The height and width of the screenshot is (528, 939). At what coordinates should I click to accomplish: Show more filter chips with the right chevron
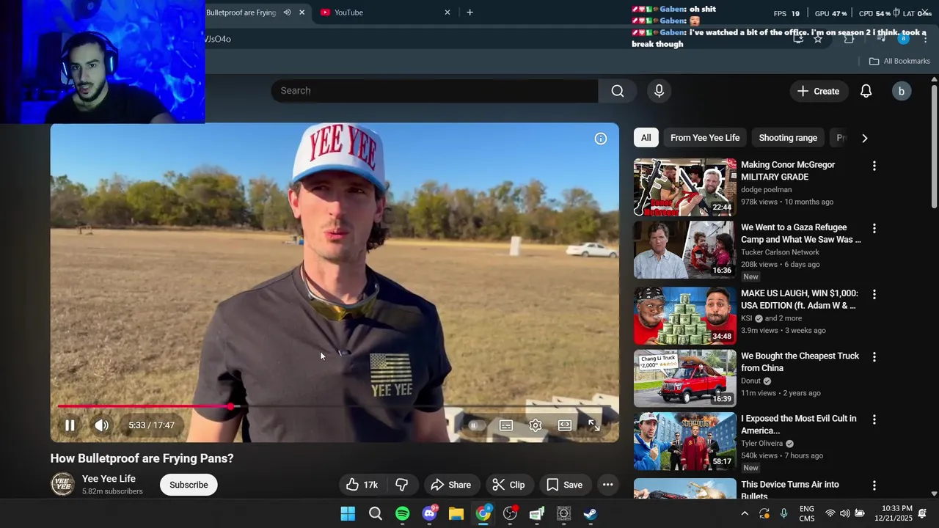864,138
